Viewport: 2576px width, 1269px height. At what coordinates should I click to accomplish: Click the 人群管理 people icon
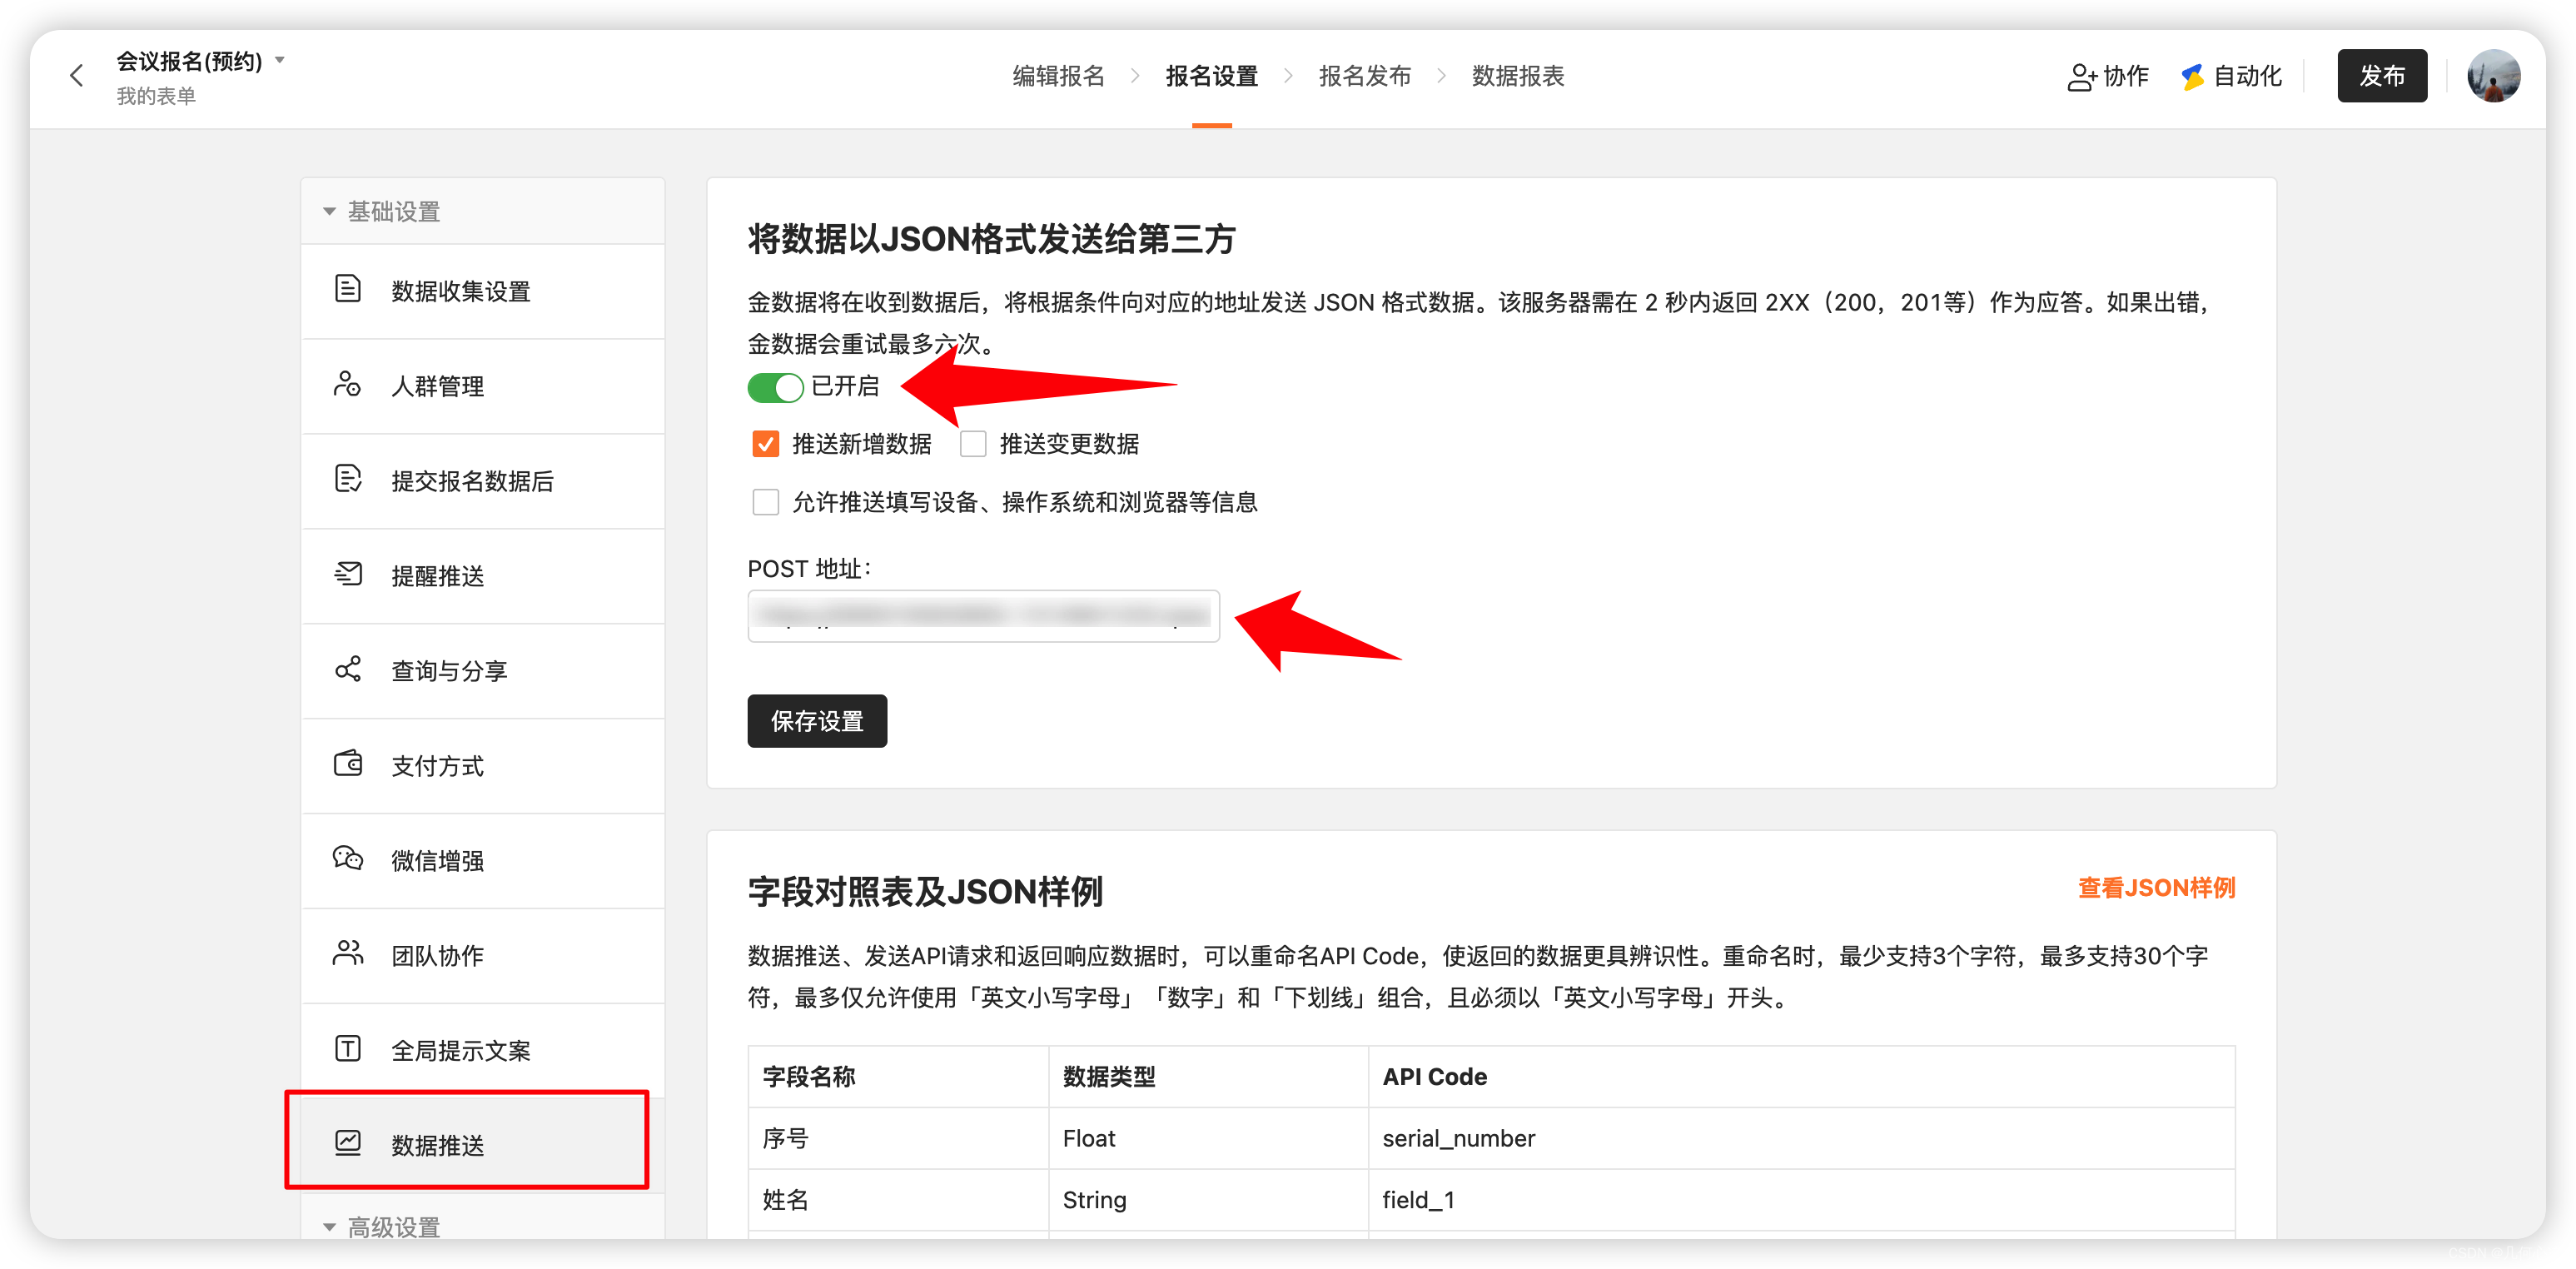[347, 385]
